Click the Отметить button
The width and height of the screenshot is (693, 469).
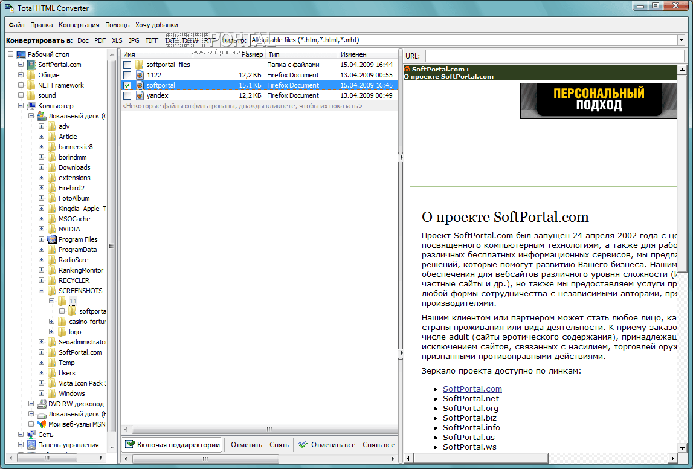coord(246,445)
